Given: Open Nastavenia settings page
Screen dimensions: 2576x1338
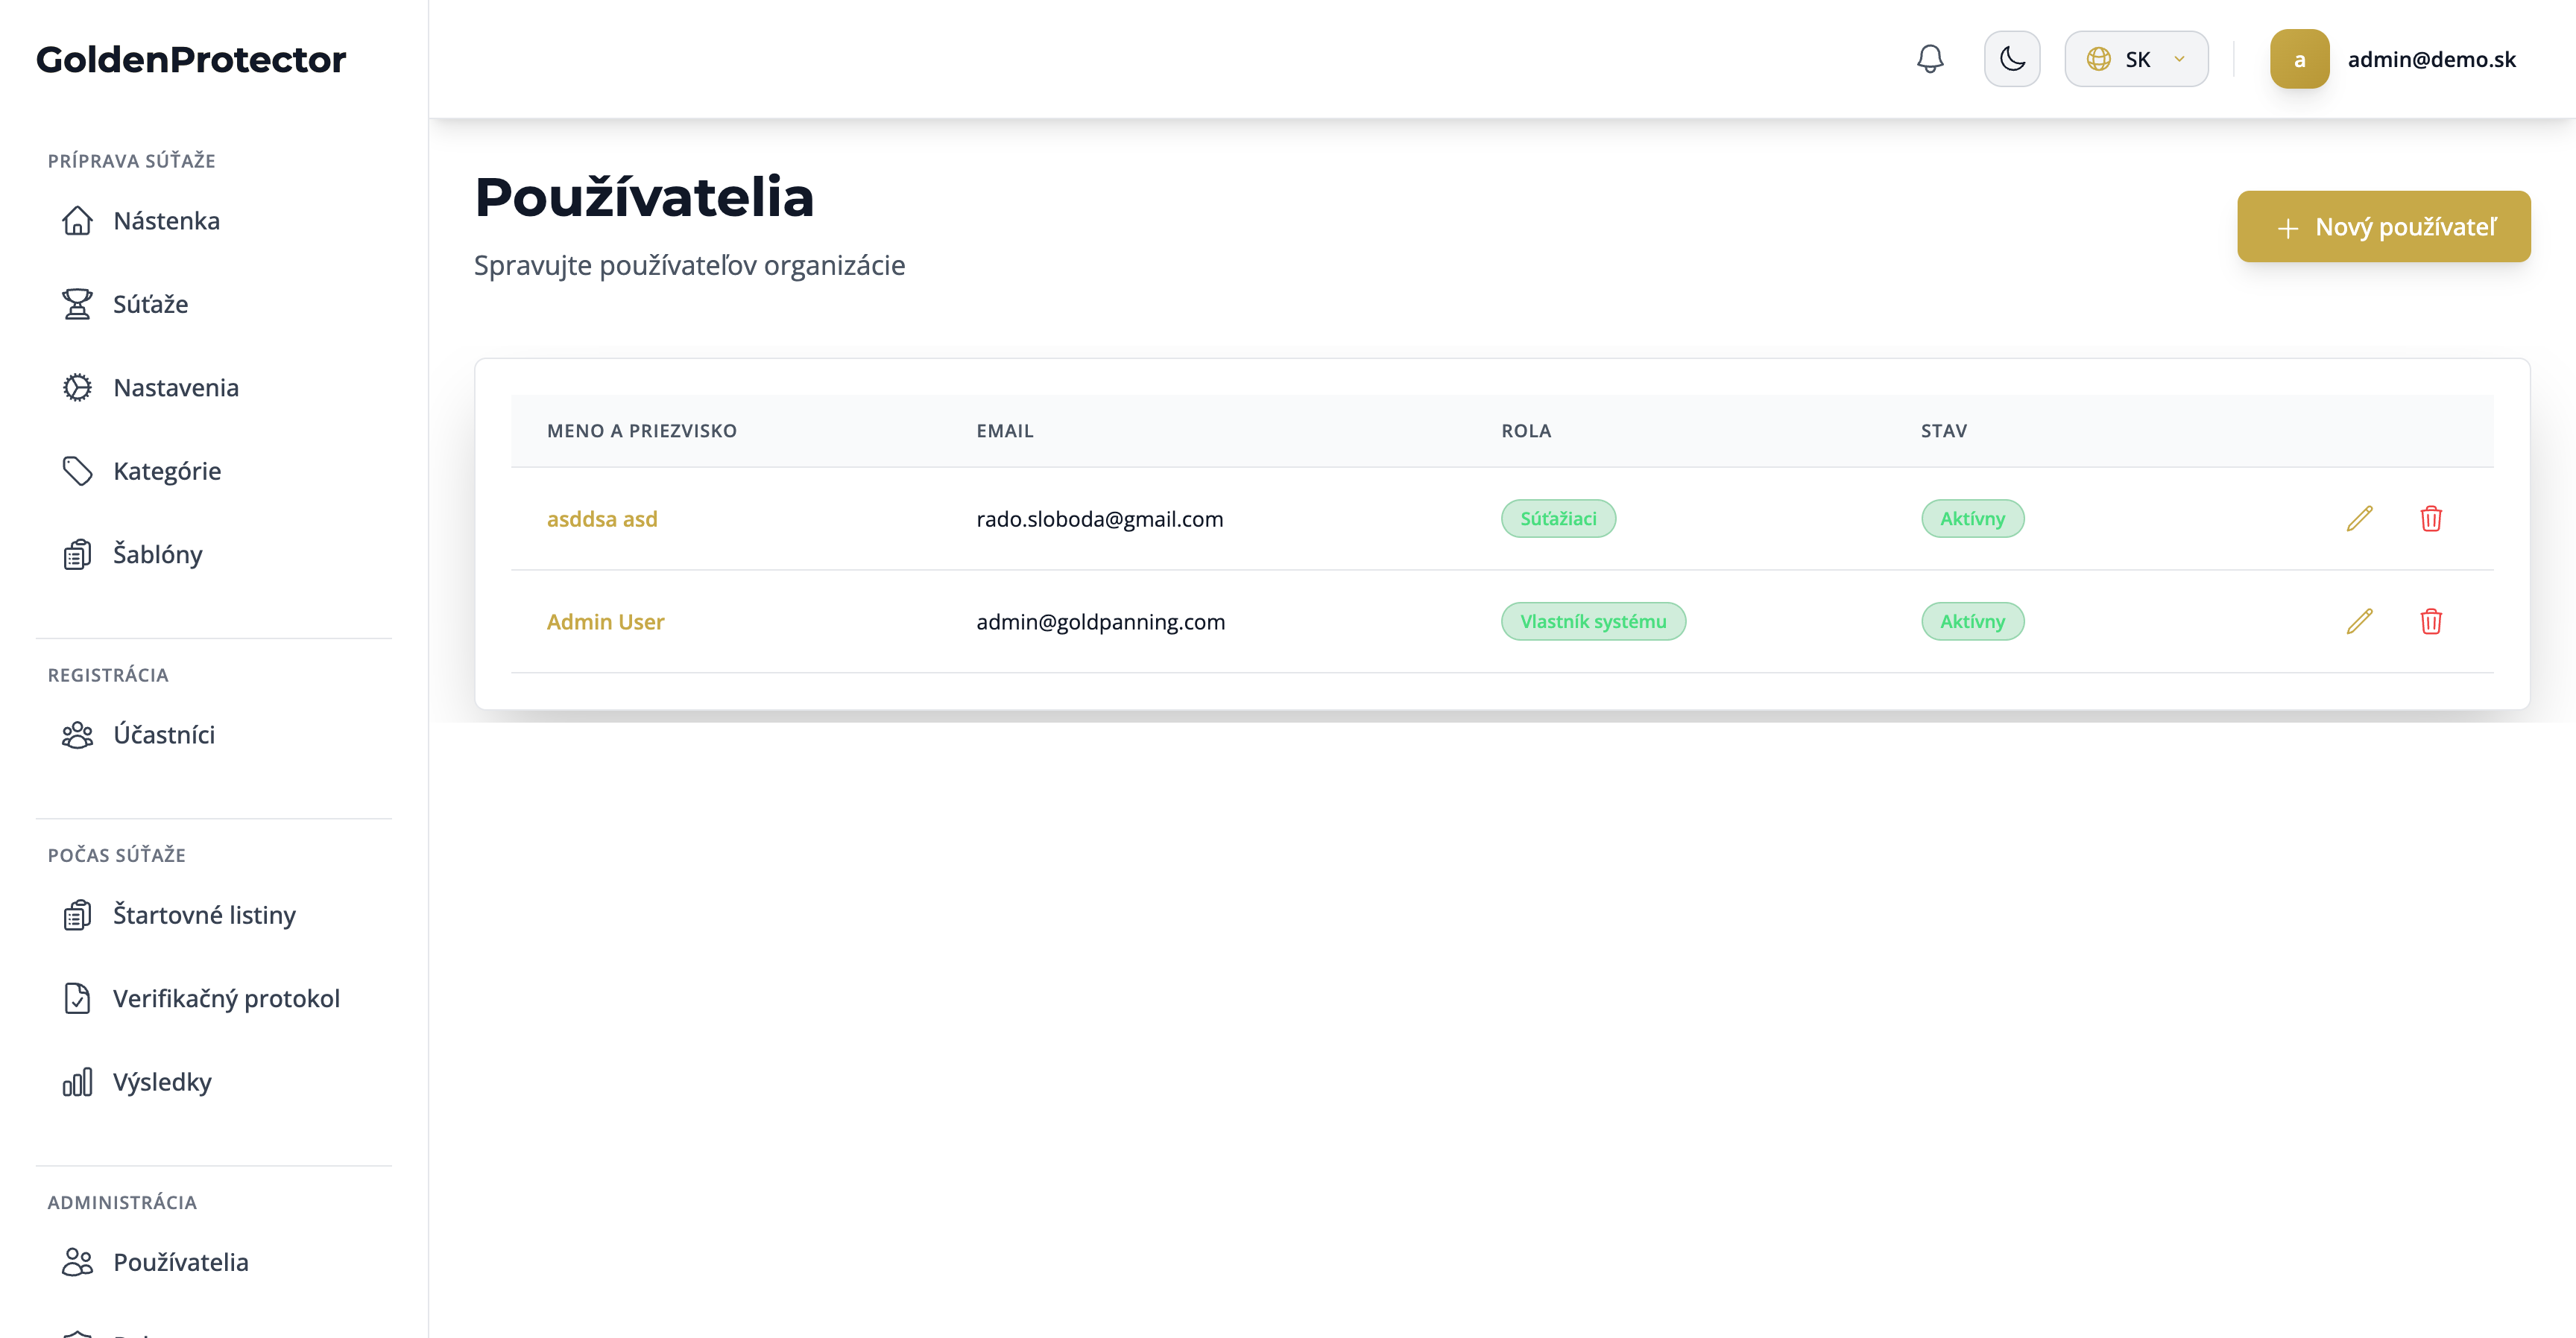Looking at the screenshot, I should coord(175,387).
